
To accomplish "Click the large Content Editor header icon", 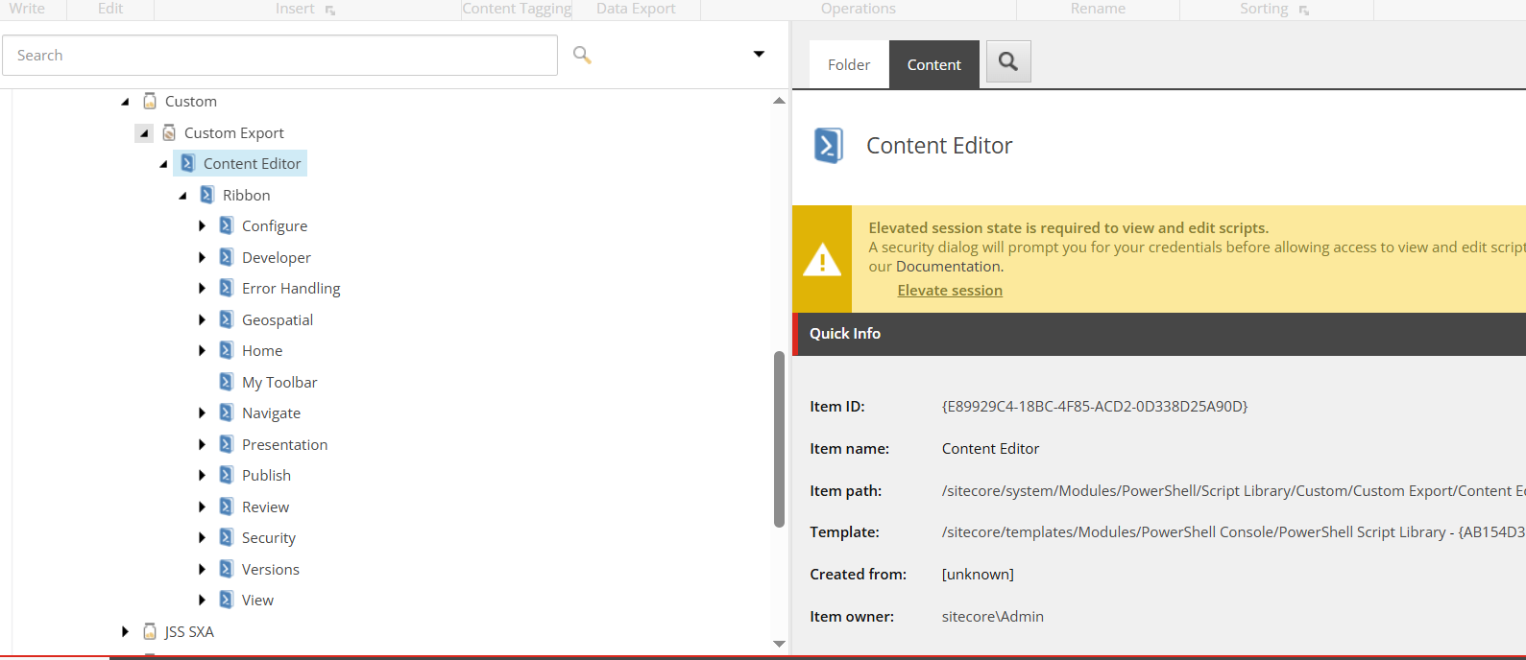I will tap(828, 146).
